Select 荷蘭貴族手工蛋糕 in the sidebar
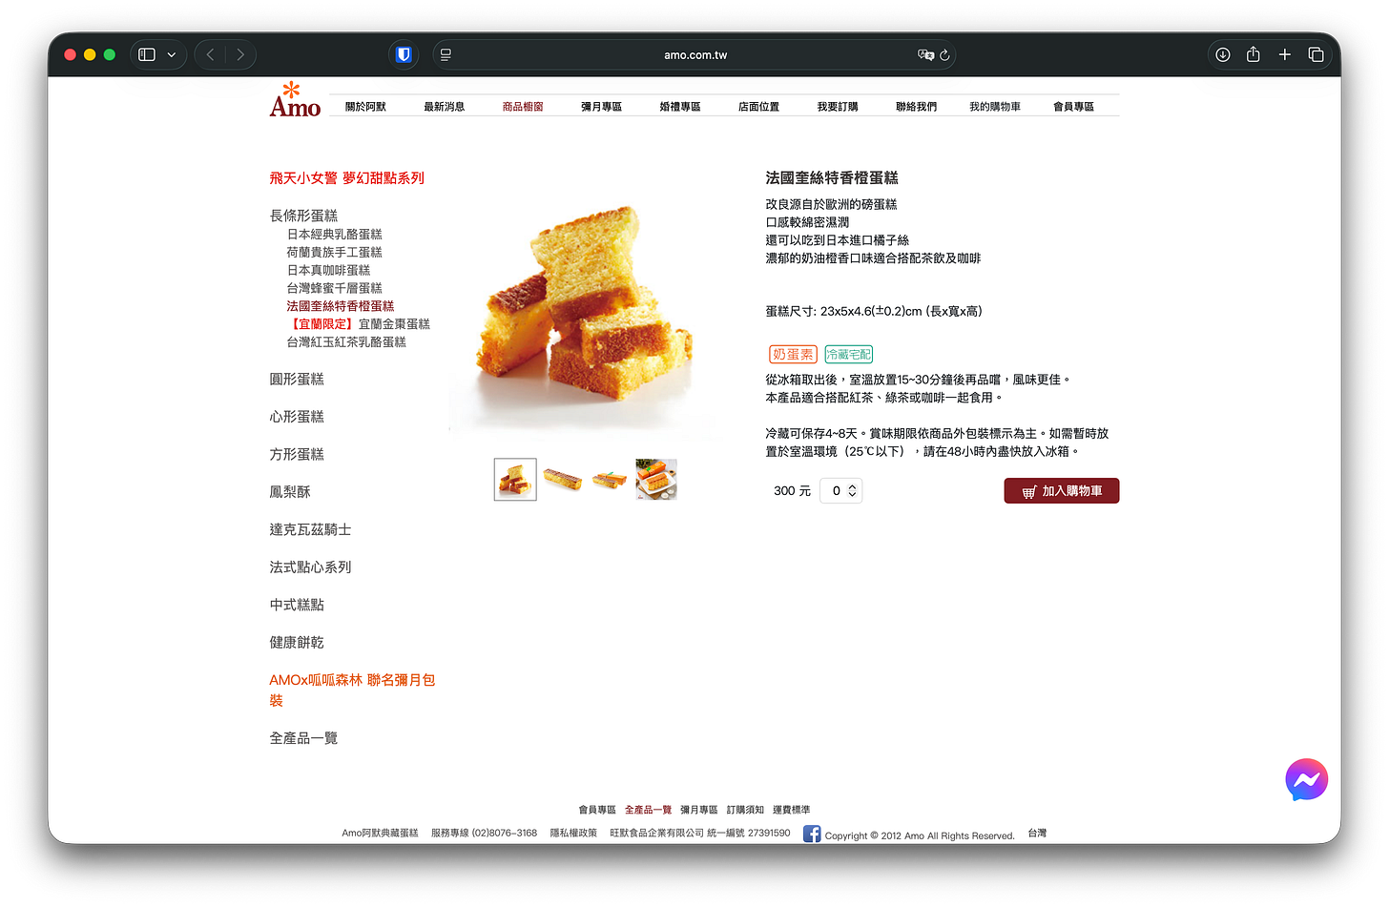Image resolution: width=1389 pixels, height=907 pixels. coord(335,252)
